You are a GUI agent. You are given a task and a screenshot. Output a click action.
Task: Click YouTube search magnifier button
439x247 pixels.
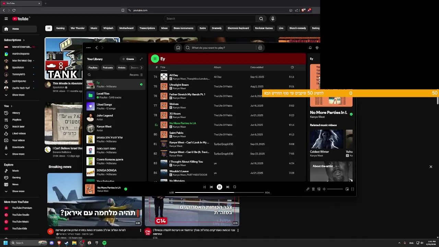pyautogui.click(x=261, y=19)
